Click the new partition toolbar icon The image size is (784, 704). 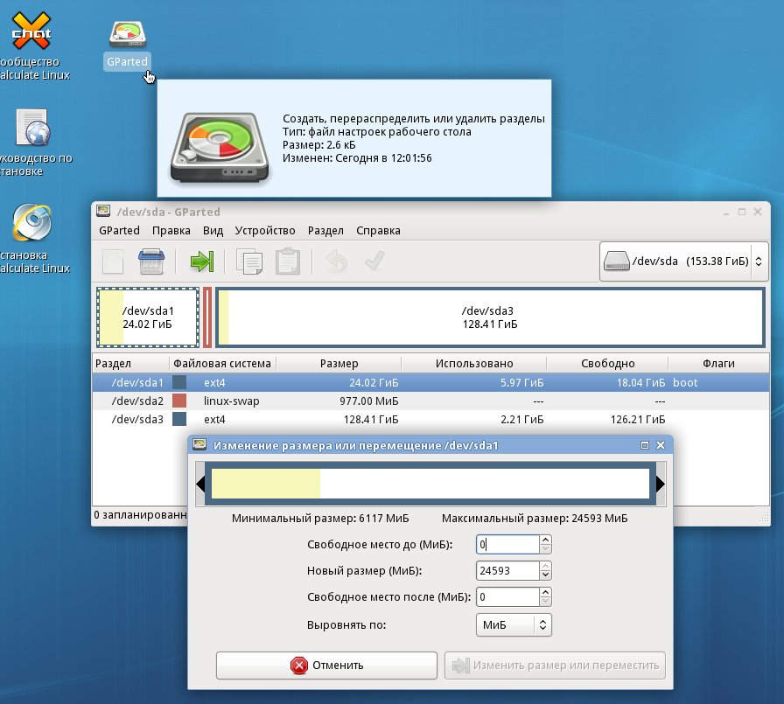[113, 261]
